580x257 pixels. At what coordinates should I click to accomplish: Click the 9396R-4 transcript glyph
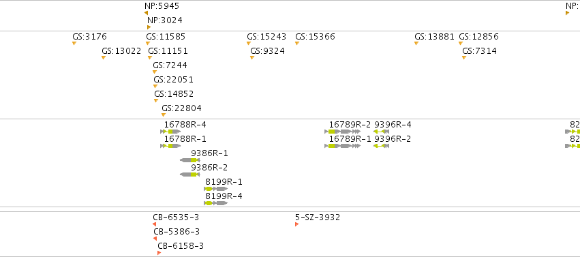coord(381,132)
